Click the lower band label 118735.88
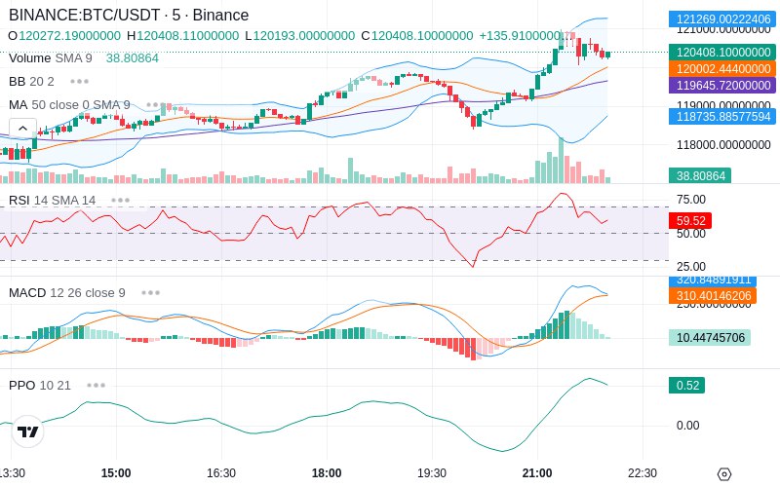The width and height of the screenshot is (780, 487). [x=722, y=116]
